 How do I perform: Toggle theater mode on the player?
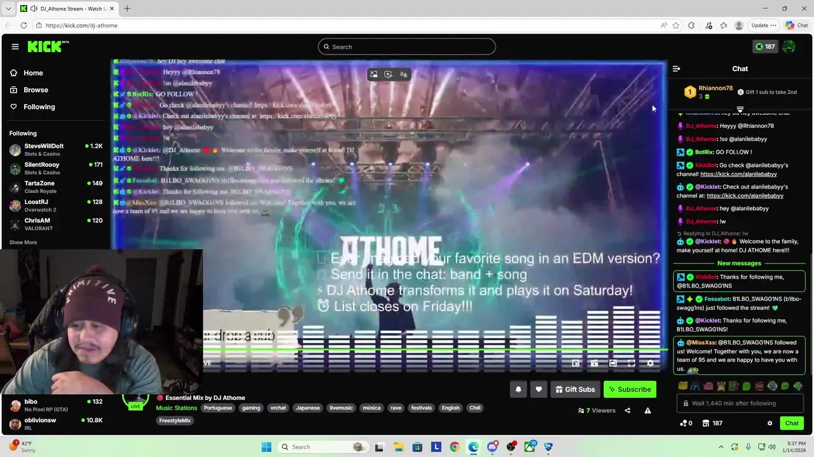click(x=612, y=363)
